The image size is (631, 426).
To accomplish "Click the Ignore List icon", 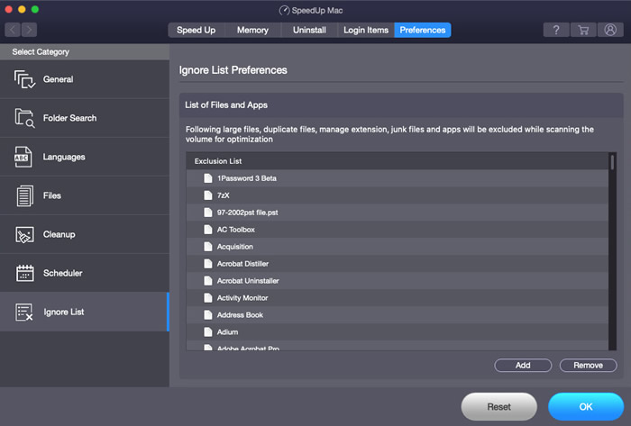I will [23, 312].
